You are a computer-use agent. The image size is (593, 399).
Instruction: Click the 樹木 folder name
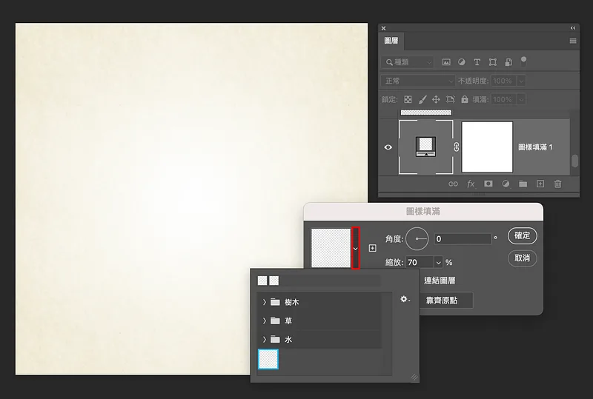click(x=291, y=302)
